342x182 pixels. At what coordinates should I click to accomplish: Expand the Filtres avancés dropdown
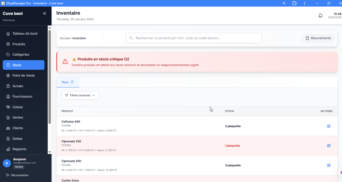pyautogui.click(x=80, y=95)
